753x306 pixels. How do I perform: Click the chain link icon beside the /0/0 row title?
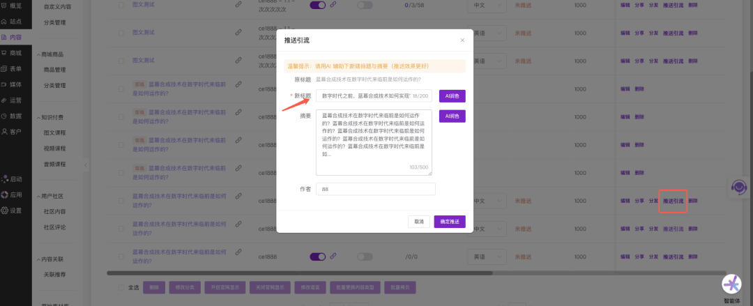pyautogui.click(x=238, y=252)
